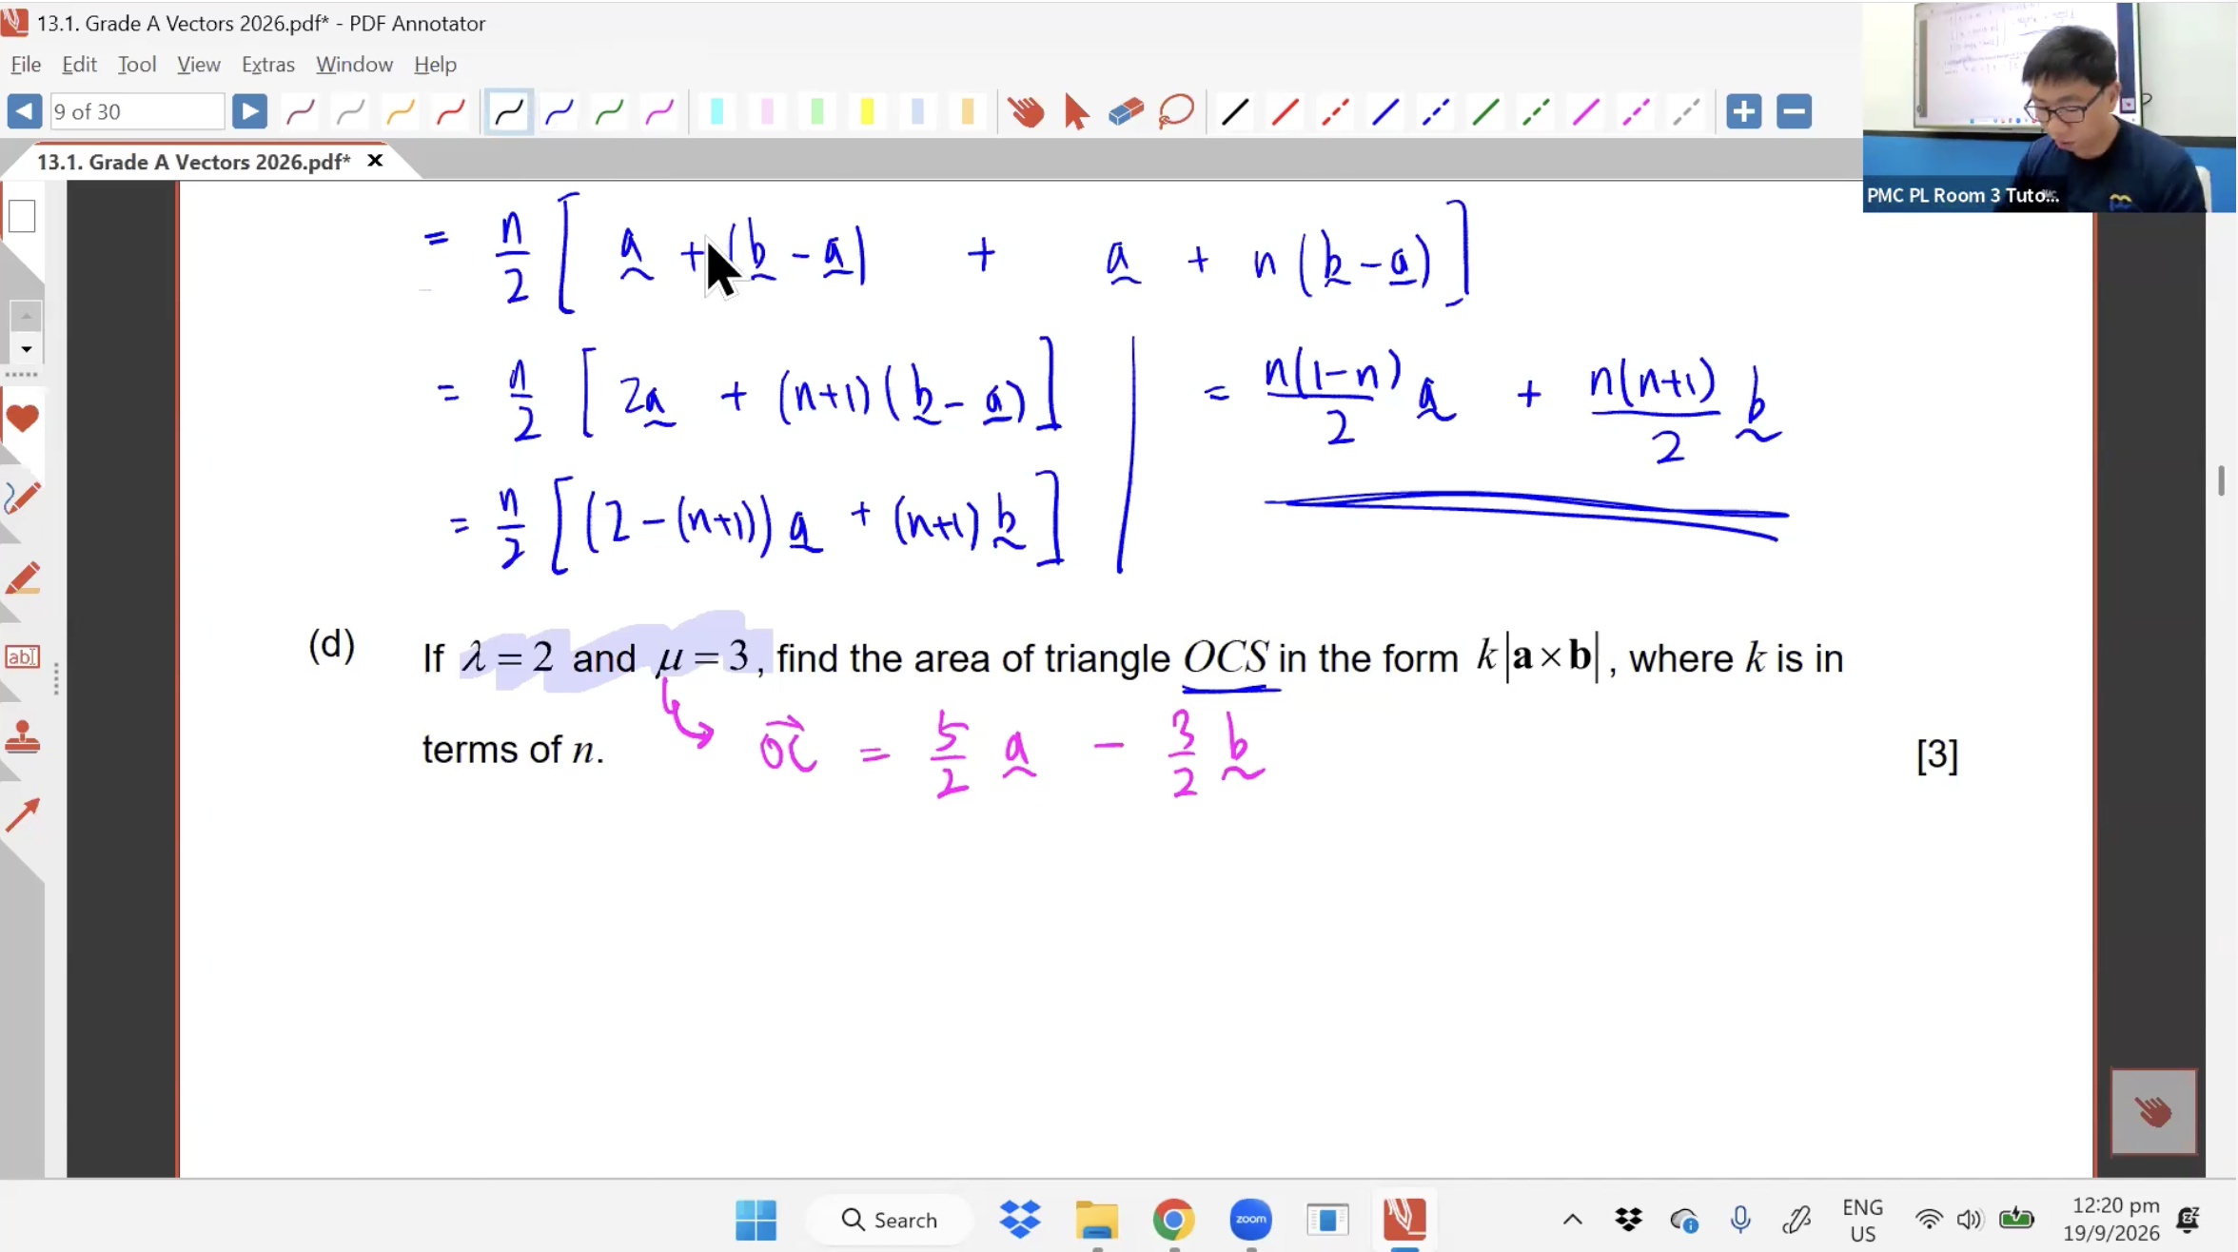Select the solid magenta line tool
Screen dimensions: 2238x1252
(x=1586, y=111)
